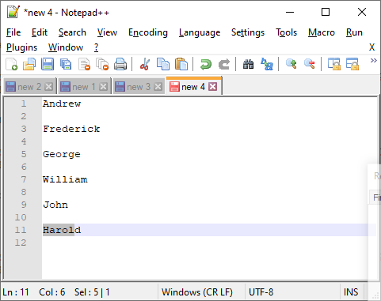Switch to the new 3 tab
Viewport: 381px width, 301px height.
(139, 87)
